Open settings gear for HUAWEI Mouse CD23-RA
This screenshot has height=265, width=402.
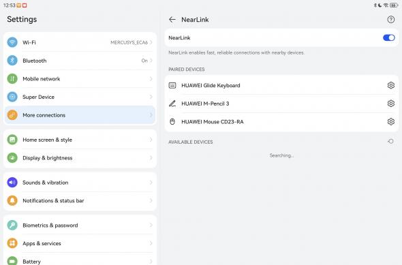click(x=390, y=121)
